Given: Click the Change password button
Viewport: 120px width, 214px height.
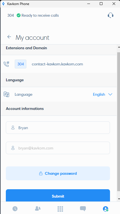Looking at the screenshot, I should (58, 173).
